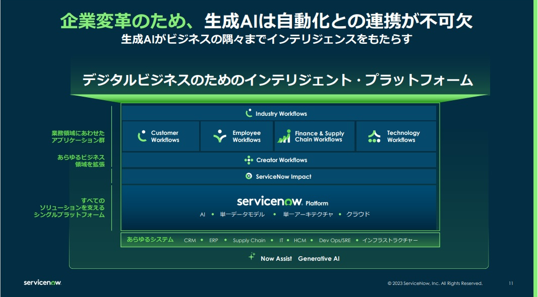Select the Employee Workflows label
The width and height of the screenshot is (538, 297).
coord(247,136)
